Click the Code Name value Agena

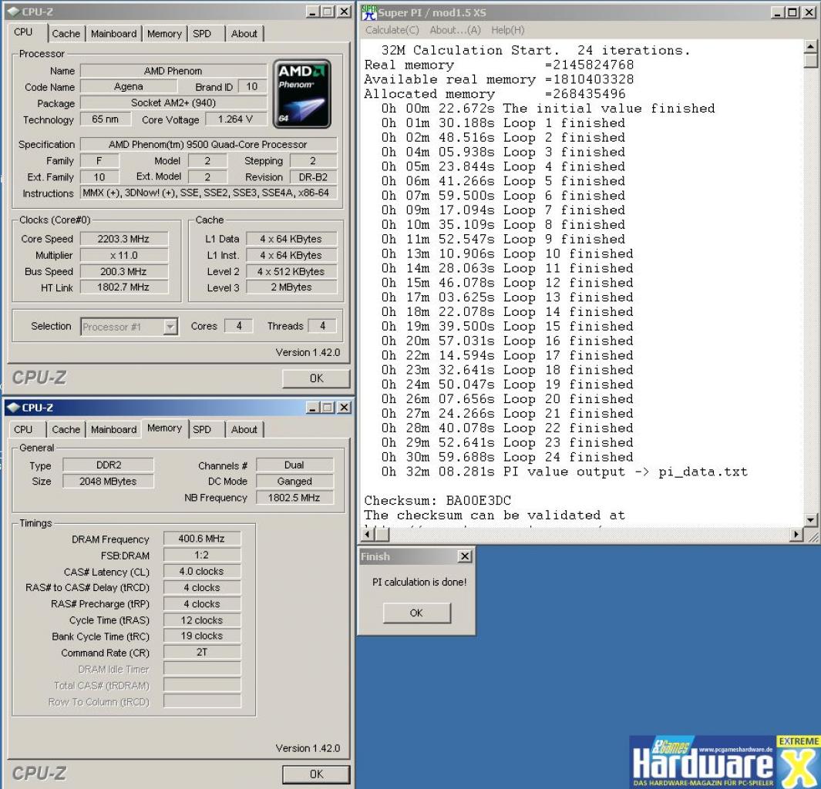(128, 87)
